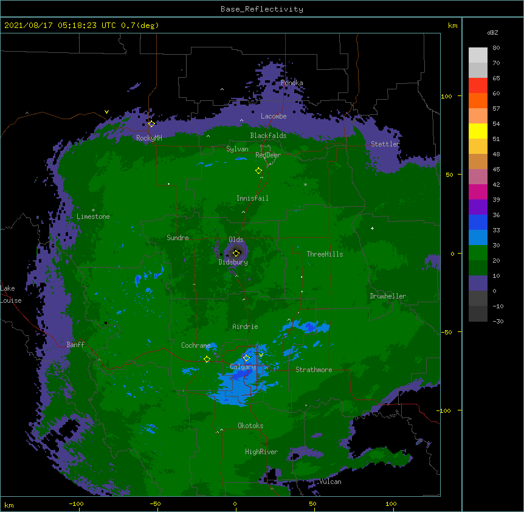Click the dBZ legend heading
524x512 pixels.
(492, 32)
